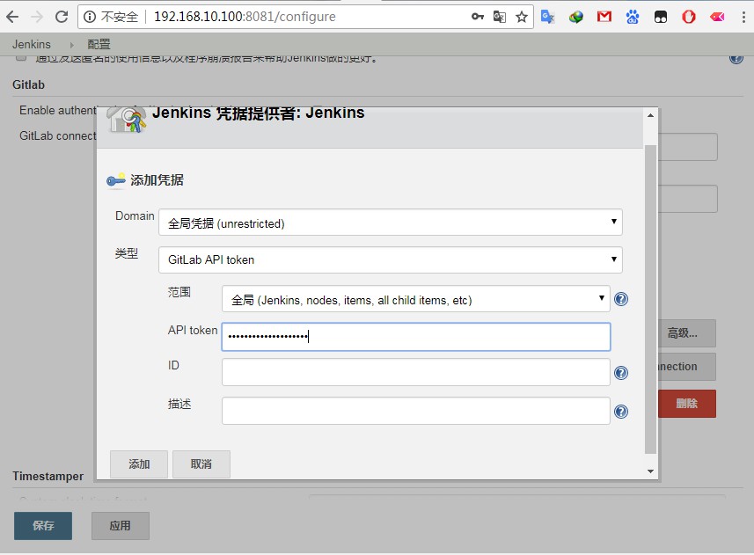The image size is (754, 555).
Task: Click the help icon beside the ID field
Action: [x=620, y=373]
